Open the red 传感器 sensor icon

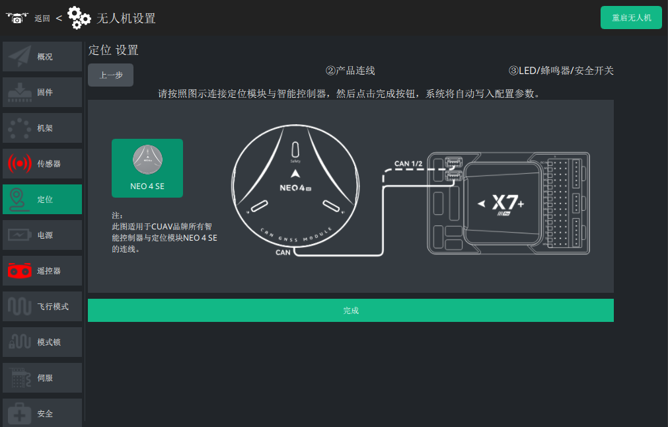coord(20,164)
